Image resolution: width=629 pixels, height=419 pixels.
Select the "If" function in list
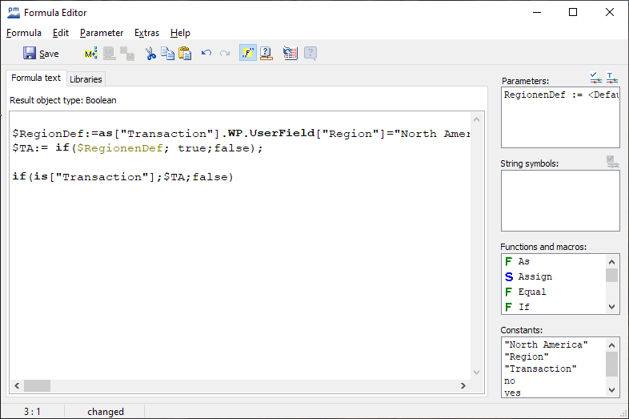click(523, 307)
